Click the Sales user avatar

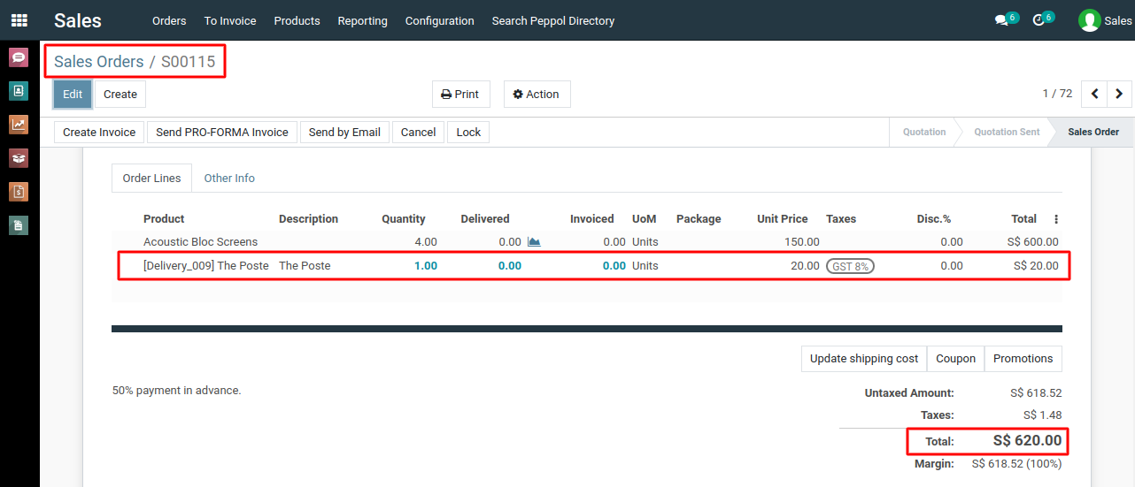point(1090,20)
